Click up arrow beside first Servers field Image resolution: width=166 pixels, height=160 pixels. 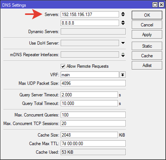pos(123,13)
